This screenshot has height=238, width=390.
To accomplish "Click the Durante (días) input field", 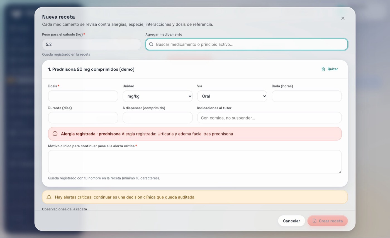I will click(x=83, y=118).
